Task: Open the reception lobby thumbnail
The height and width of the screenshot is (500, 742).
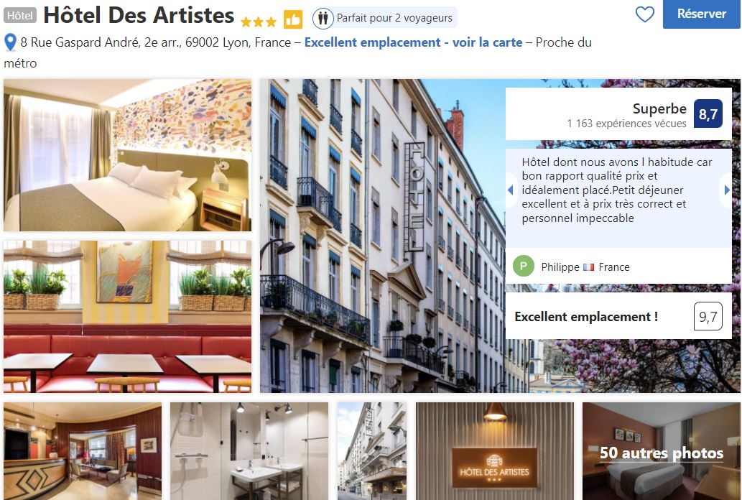Action: coord(83,451)
